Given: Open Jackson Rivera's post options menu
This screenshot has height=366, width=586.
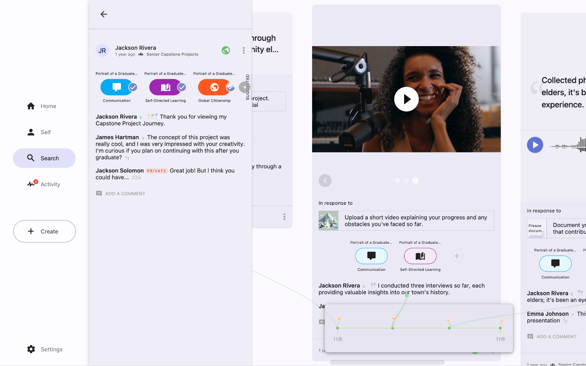Looking at the screenshot, I should click(244, 51).
